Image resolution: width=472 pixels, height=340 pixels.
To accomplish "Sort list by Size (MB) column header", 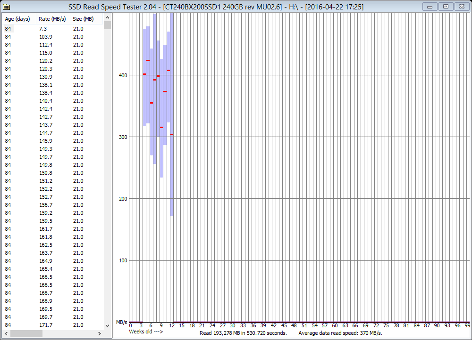I will [x=86, y=19].
